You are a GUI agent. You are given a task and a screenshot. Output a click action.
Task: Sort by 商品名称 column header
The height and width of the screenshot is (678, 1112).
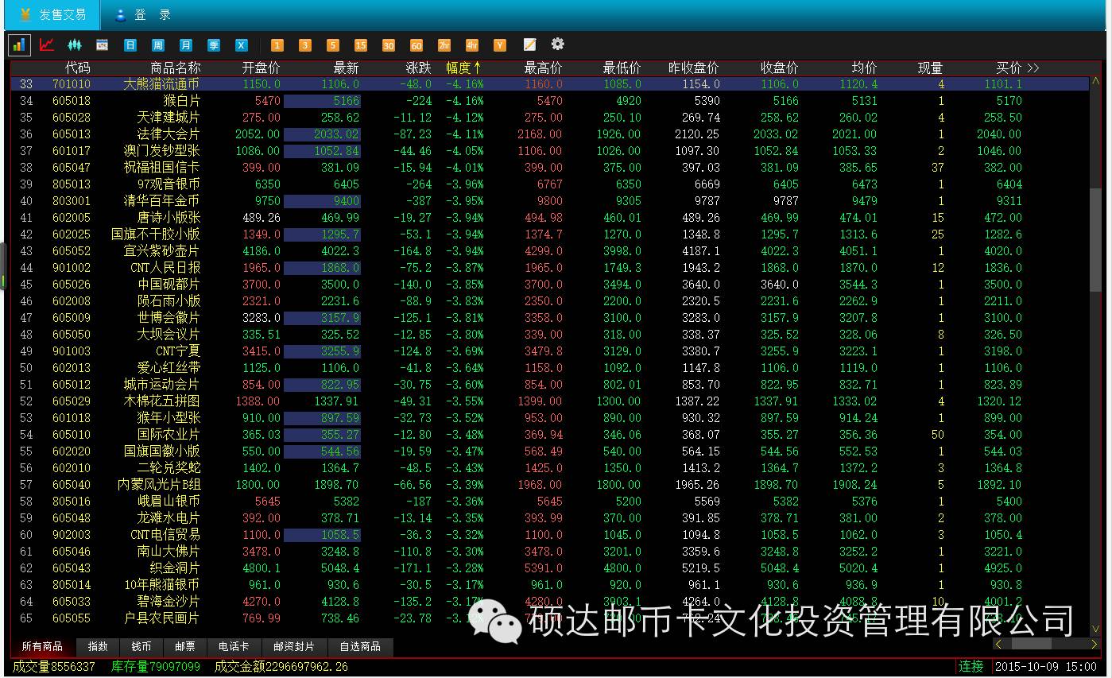(176, 68)
